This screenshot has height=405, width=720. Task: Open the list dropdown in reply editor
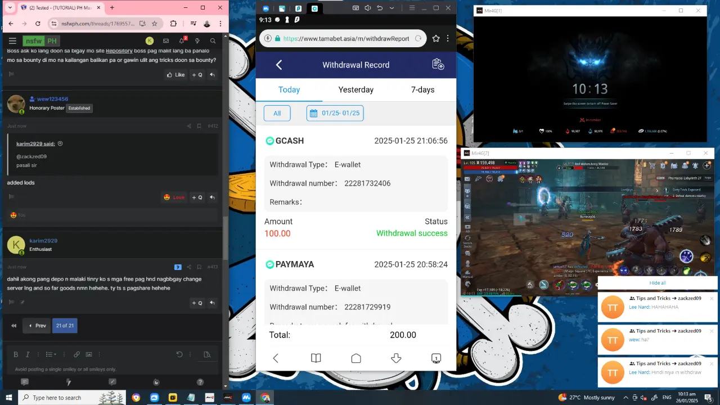(x=51, y=354)
